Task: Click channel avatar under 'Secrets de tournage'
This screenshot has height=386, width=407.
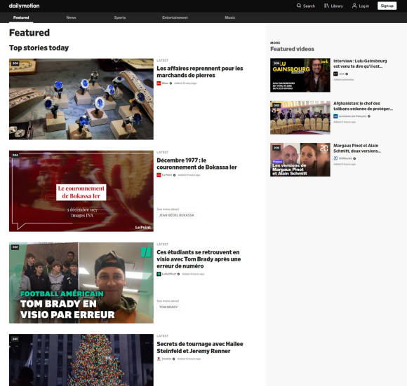Action: (159, 359)
